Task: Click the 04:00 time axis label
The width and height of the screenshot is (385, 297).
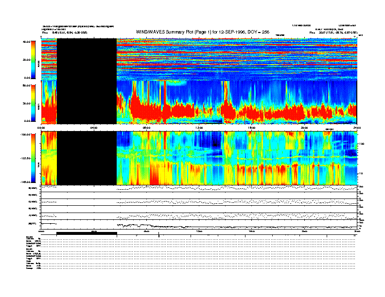Action: point(94,128)
